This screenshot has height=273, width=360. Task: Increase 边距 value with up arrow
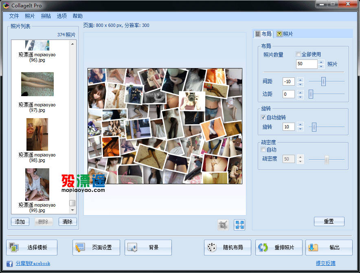pyautogui.click(x=300, y=92)
